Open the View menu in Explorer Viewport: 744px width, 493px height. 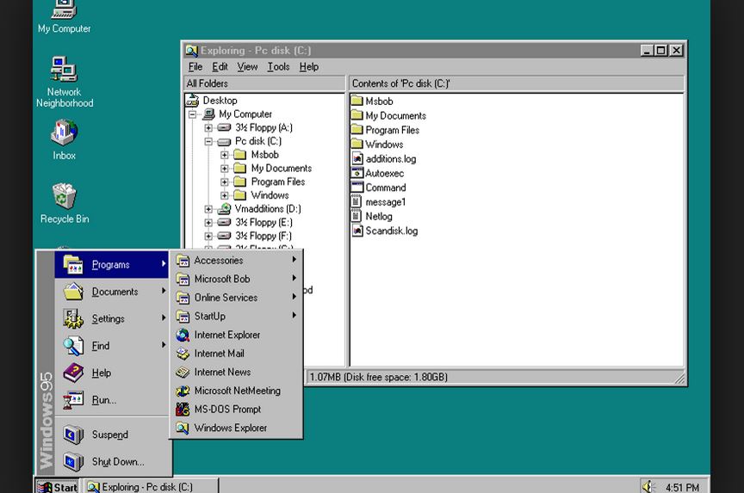pyautogui.click(x=247, y=67)
